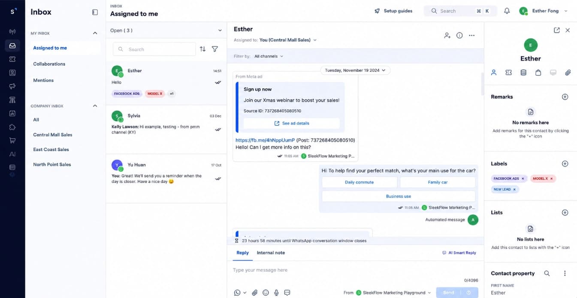Collapse the COMPANY INBOX section
577x298 pixels.
[95, 106]
